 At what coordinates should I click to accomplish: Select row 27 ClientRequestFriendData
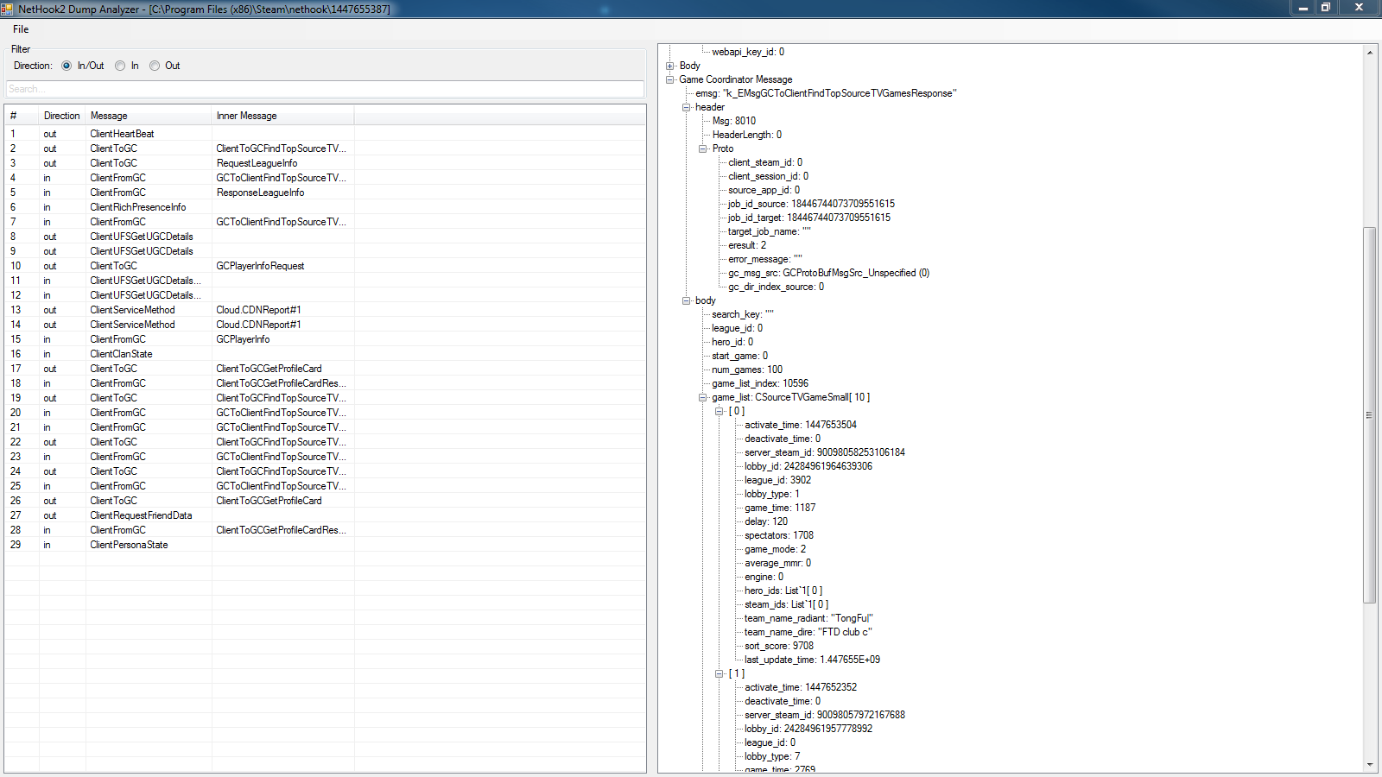pyautogui.click(x=325, y=515)
